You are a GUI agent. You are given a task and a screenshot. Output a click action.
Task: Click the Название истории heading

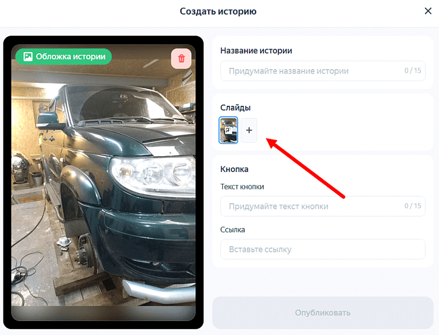(256, 51)
